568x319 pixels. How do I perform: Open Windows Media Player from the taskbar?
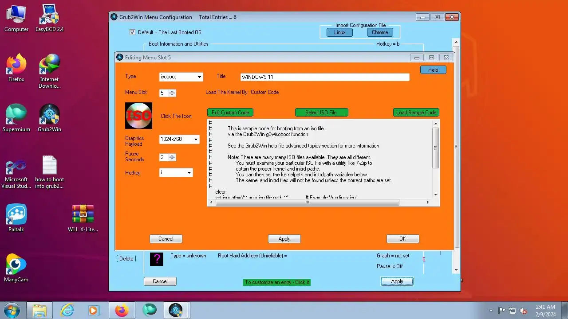(x=94, y=310)
